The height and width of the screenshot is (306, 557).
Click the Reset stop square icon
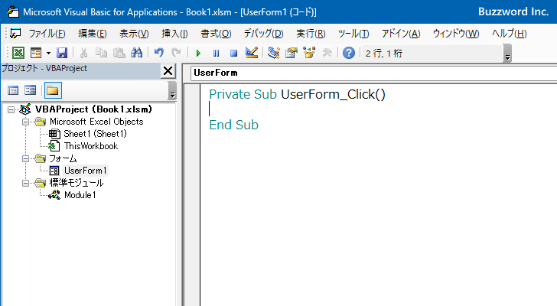(233, 53)
